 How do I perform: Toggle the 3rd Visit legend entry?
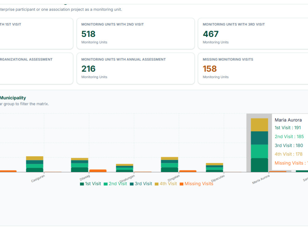141,184
